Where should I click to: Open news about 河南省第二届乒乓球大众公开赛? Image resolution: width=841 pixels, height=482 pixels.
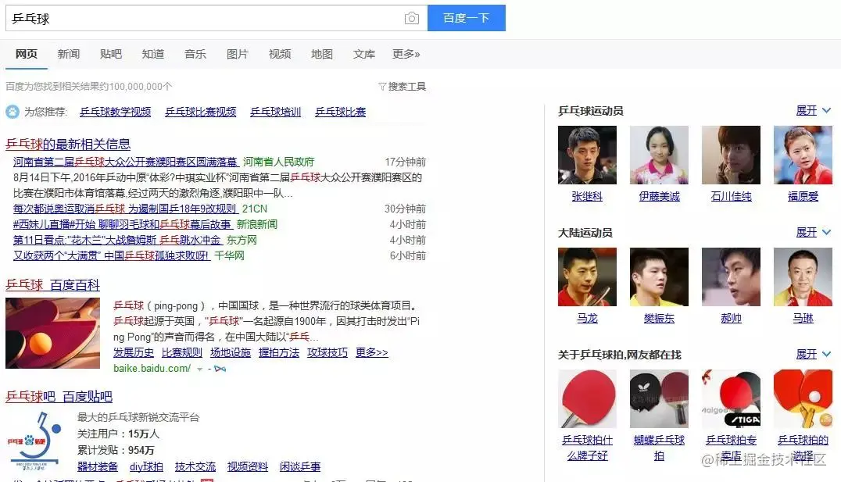(x=126, y=162)
